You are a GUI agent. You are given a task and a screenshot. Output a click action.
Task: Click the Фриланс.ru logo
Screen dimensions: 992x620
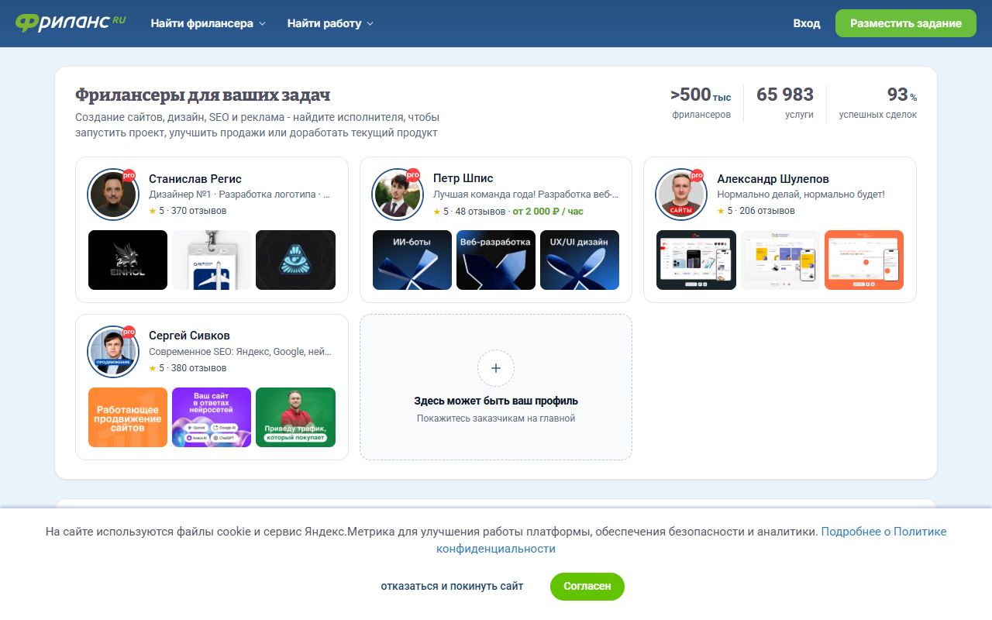point(71,22)
